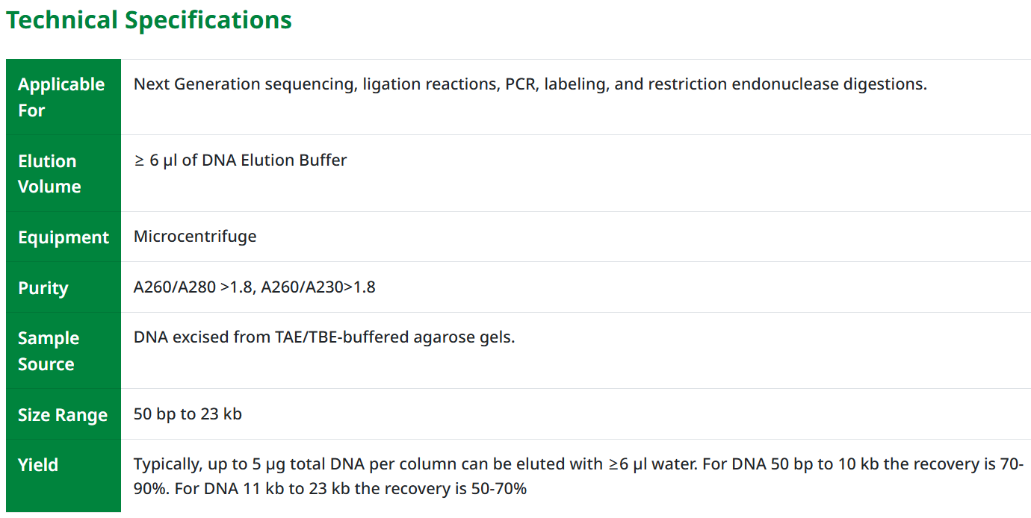Click the DNA Elution Buffer value

pos(274,160)
